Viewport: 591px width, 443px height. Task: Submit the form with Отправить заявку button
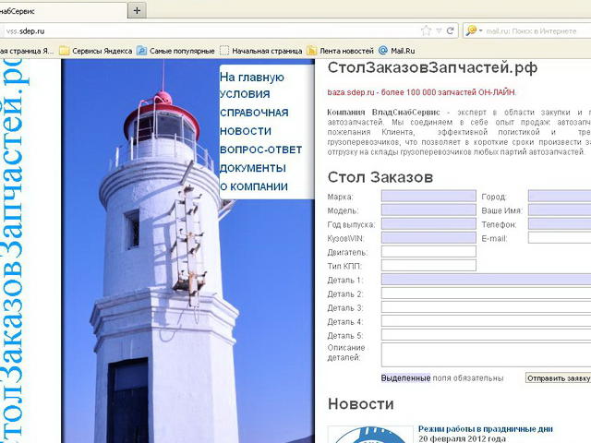tap(558, 377)
